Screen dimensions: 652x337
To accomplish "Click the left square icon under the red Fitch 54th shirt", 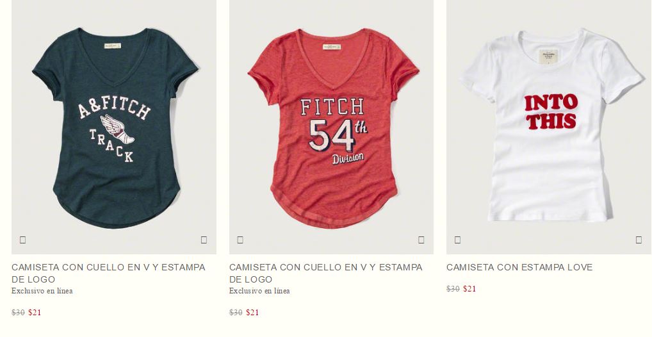I will (x=240, y=240).
